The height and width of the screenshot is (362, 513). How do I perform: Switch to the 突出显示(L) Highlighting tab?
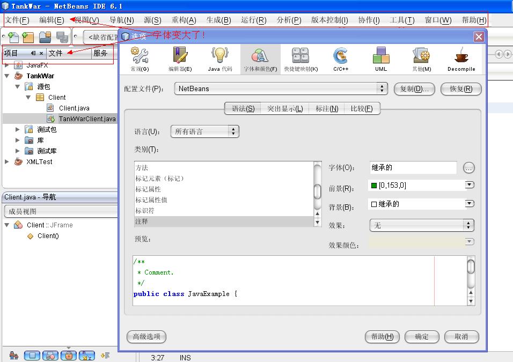(x=285, y=108)
